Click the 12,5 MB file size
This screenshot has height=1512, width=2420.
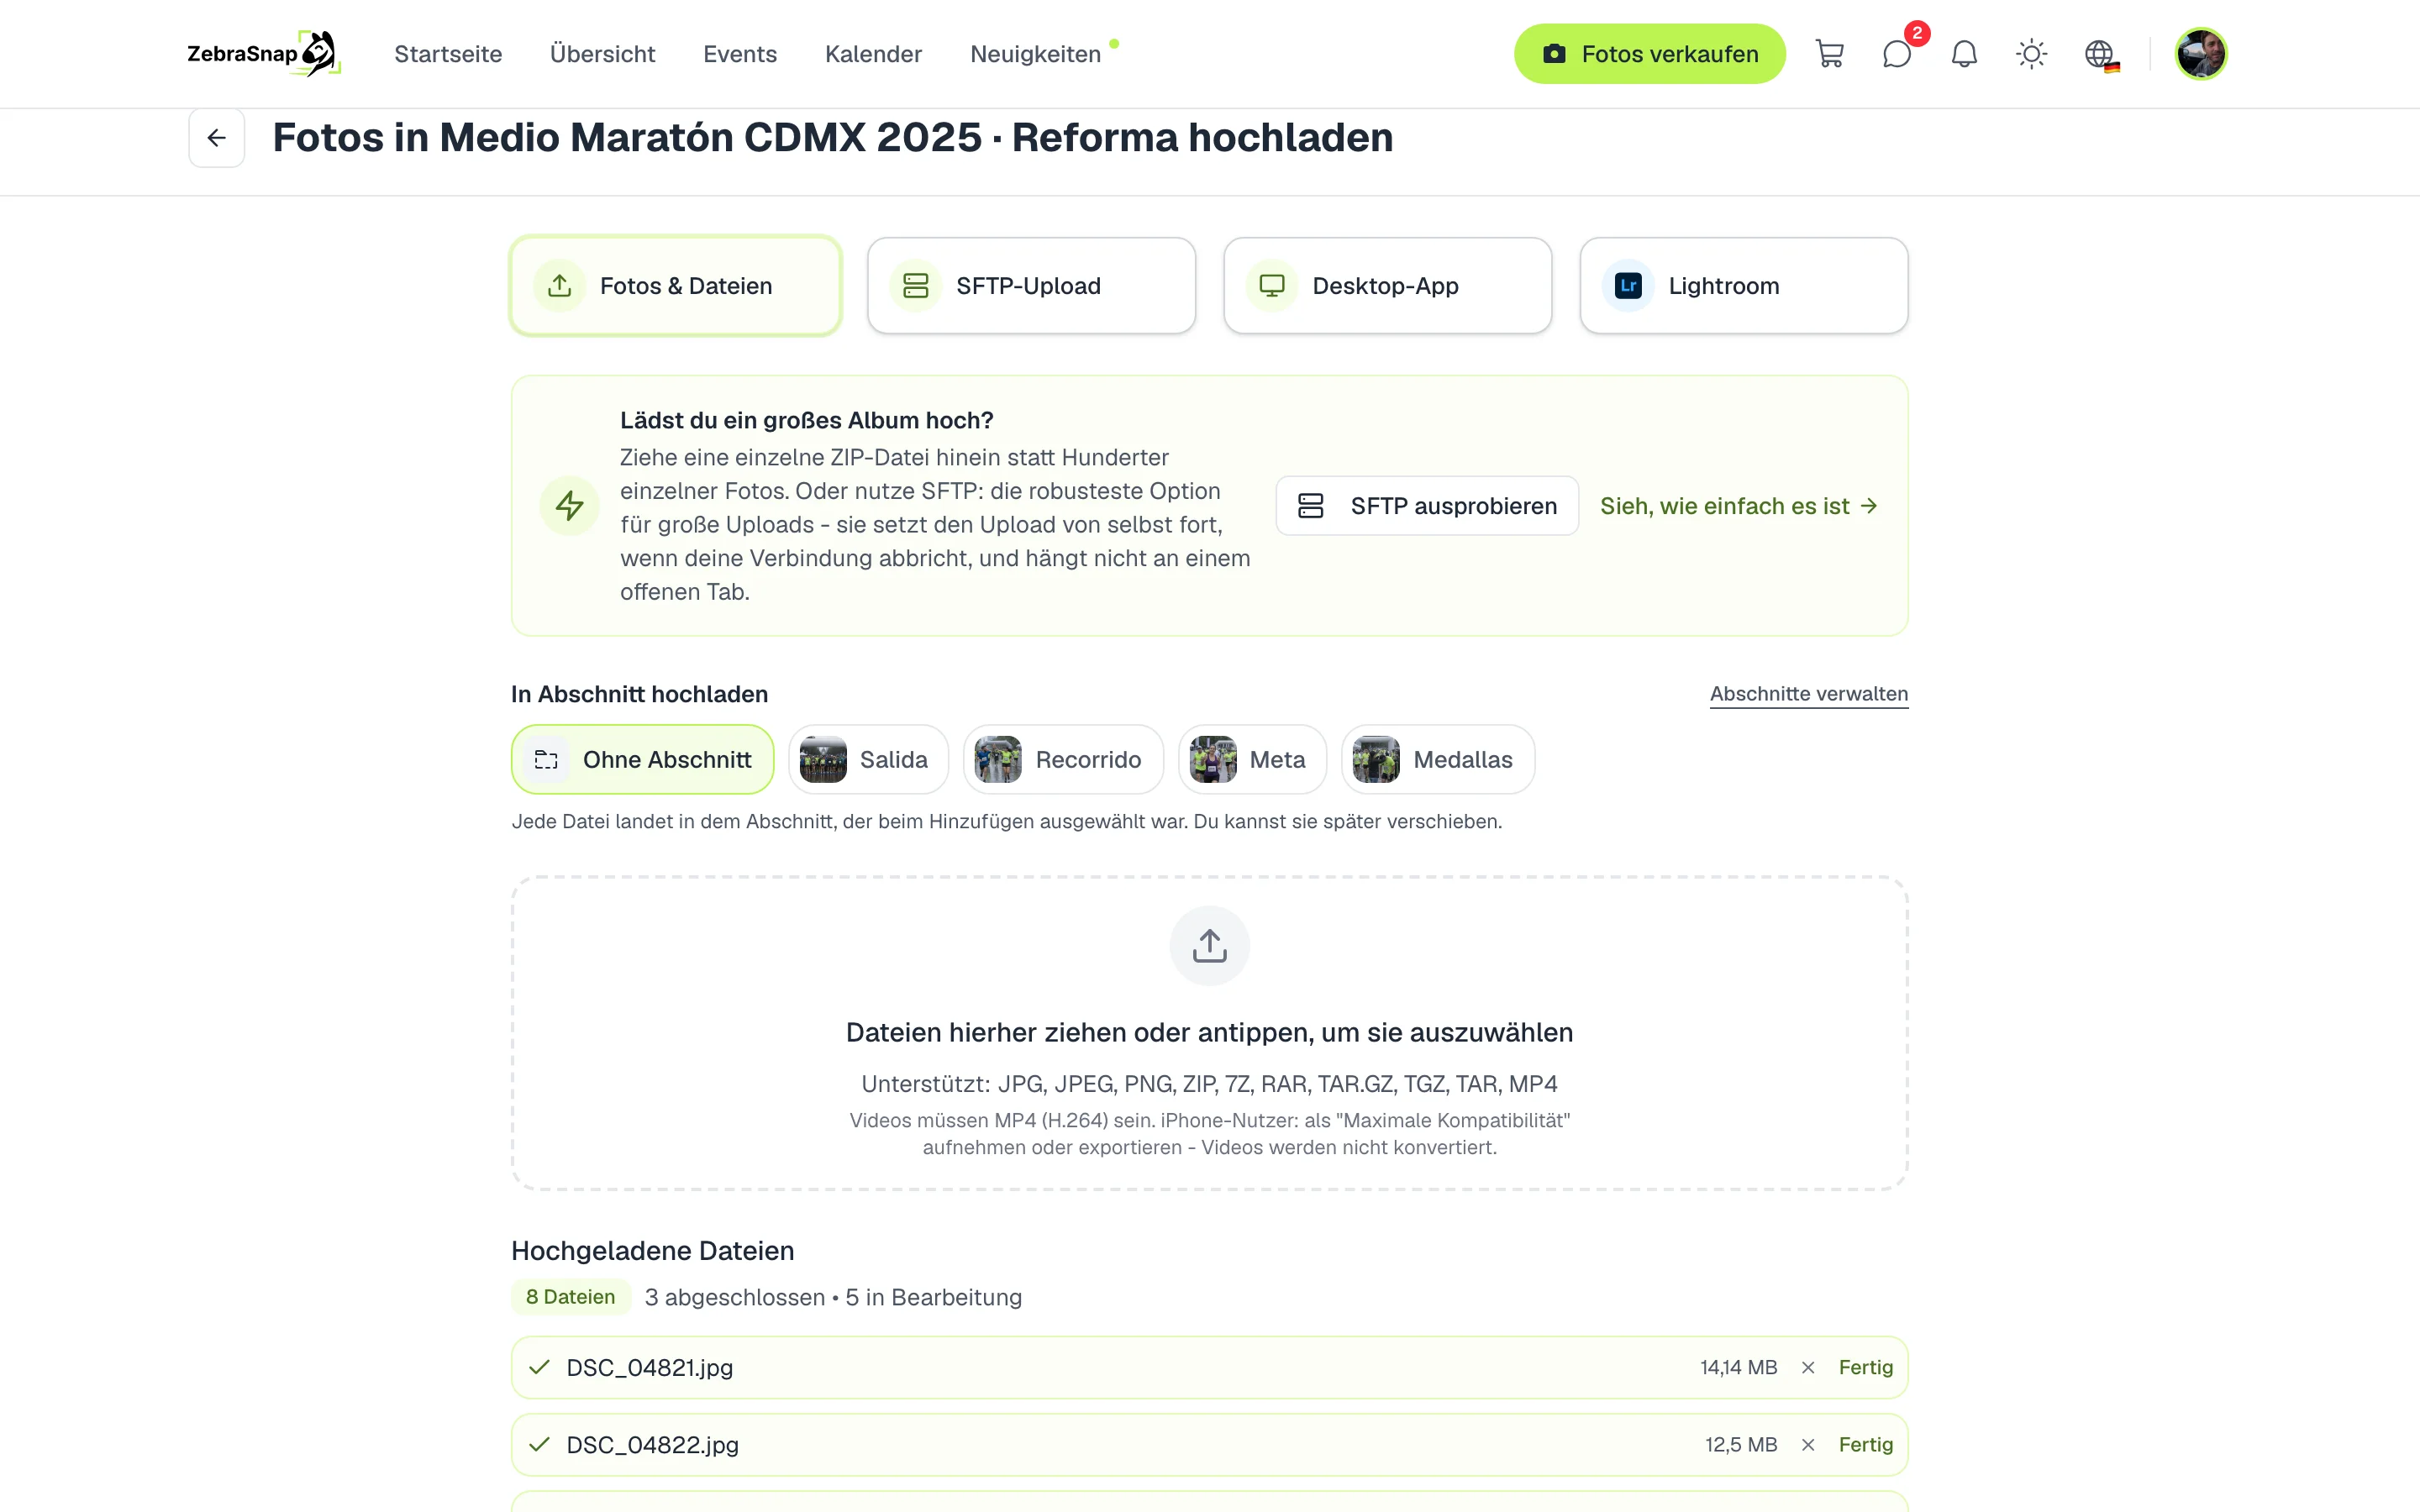1741,1444
